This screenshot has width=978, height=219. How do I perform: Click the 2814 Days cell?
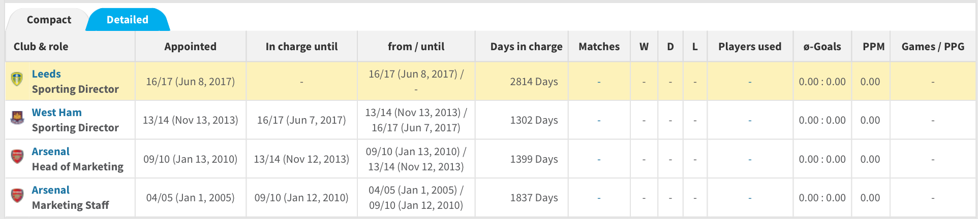pos(534,82)
